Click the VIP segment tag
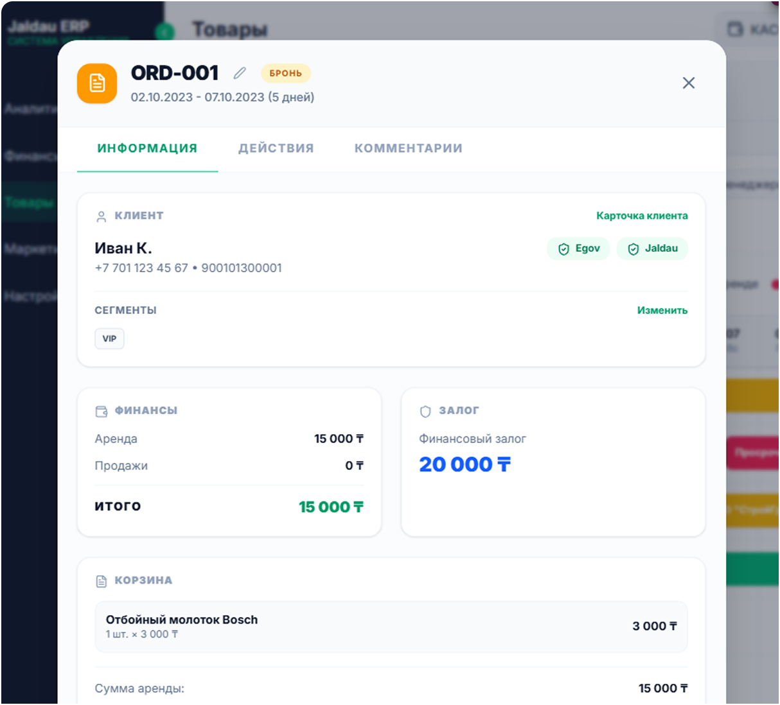 [110, 338]
